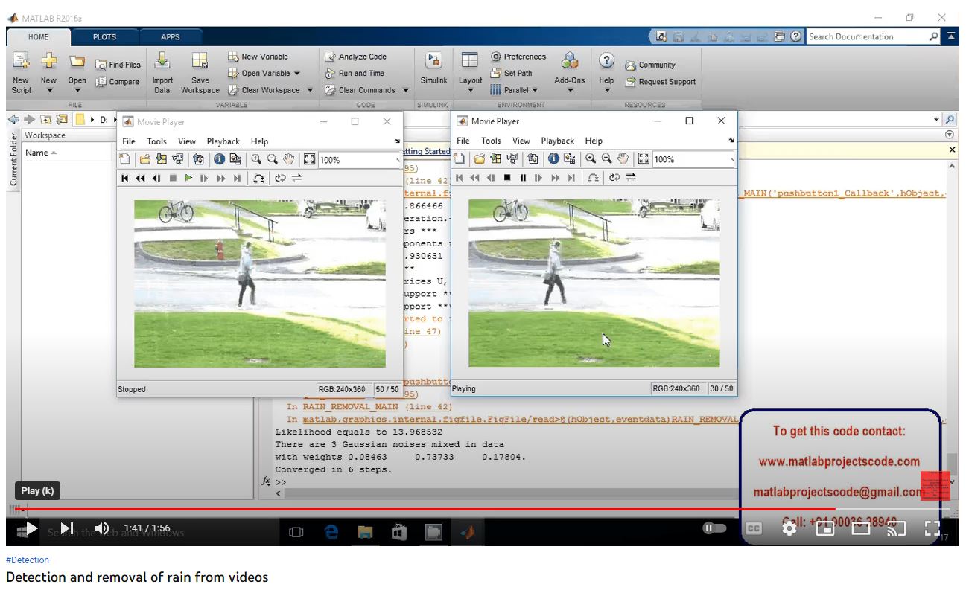Open the Clear Commands dropdown arrow

[x=406, y=90]
